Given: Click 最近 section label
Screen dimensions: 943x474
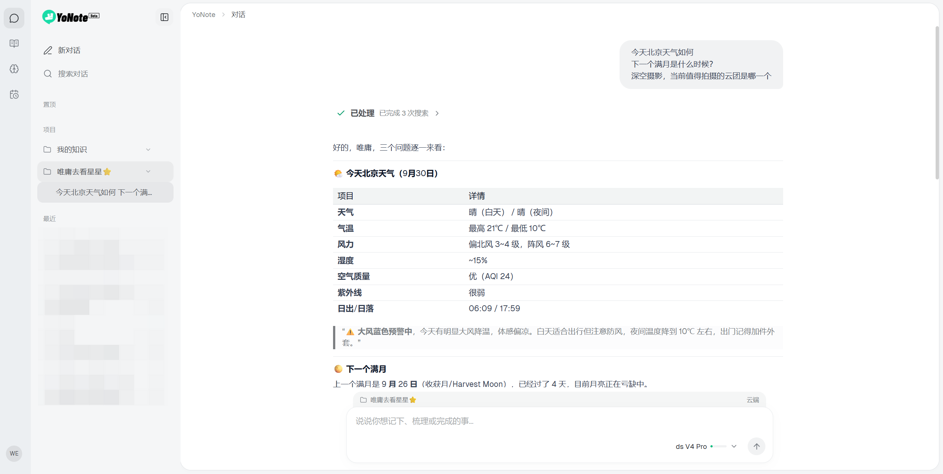Looking at the screenshot, I should point(49,219).
